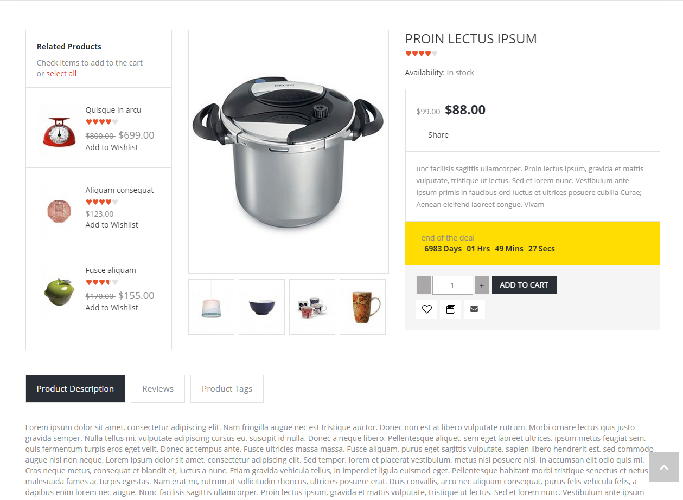Select the pendant lamp thumbnail
683x500 pixels.
(x=211, y=307)
